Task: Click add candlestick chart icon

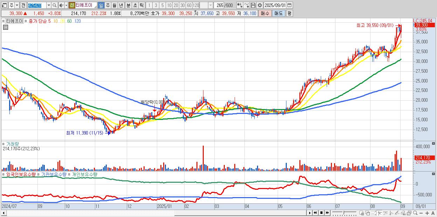Action: (240, 5)
